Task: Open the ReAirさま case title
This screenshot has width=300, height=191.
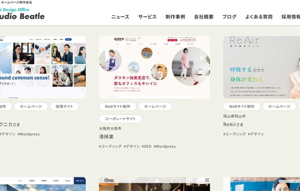Action: point(233,125)
